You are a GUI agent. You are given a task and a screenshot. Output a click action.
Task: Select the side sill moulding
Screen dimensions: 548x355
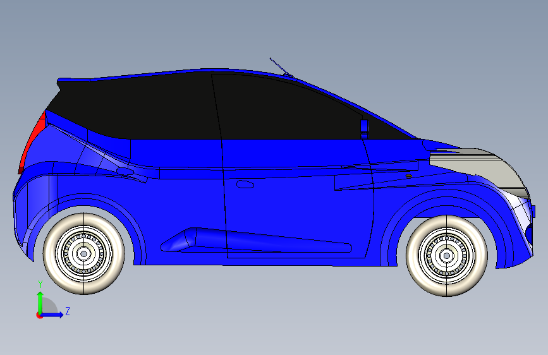click(256, 240)
